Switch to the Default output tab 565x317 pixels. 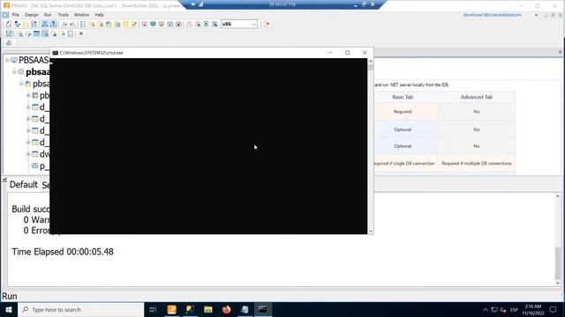coord(24,185)
